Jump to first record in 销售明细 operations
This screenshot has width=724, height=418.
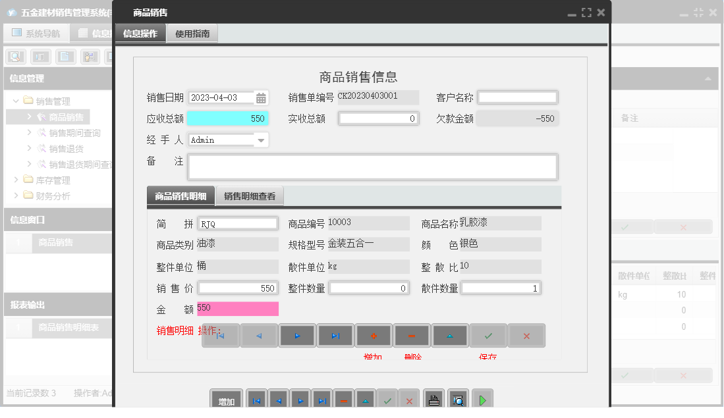(220, 335)
